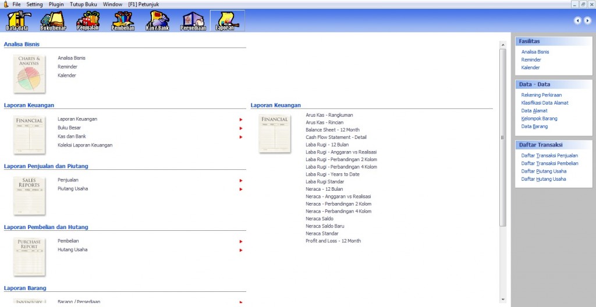Expand the Piutang Usaha submenu arrow

point(240,189)
